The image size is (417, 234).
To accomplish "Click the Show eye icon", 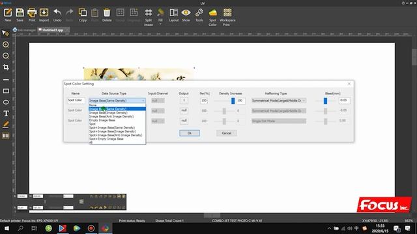I will point(186,15).
